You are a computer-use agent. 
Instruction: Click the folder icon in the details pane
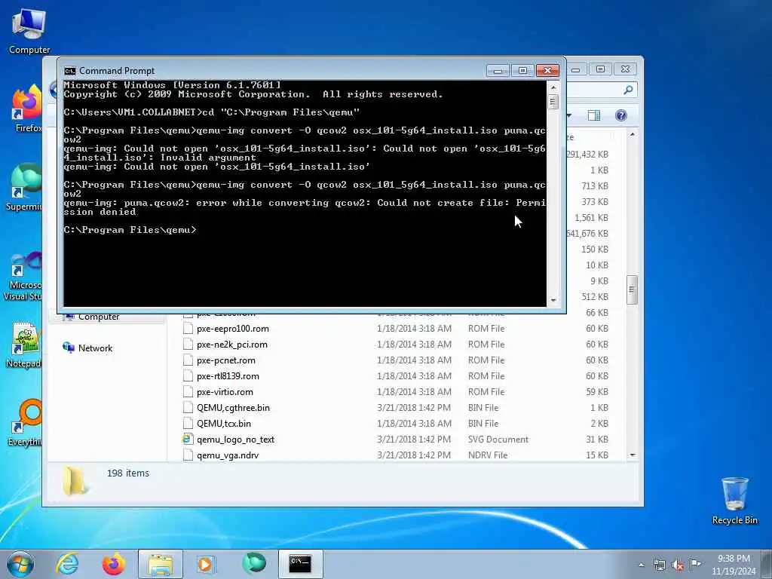75,480
